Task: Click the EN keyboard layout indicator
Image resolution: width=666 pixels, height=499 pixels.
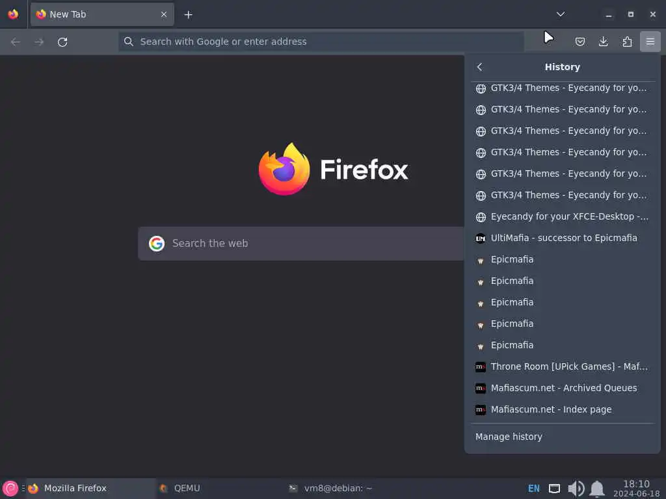Action: tap(533, 489)
